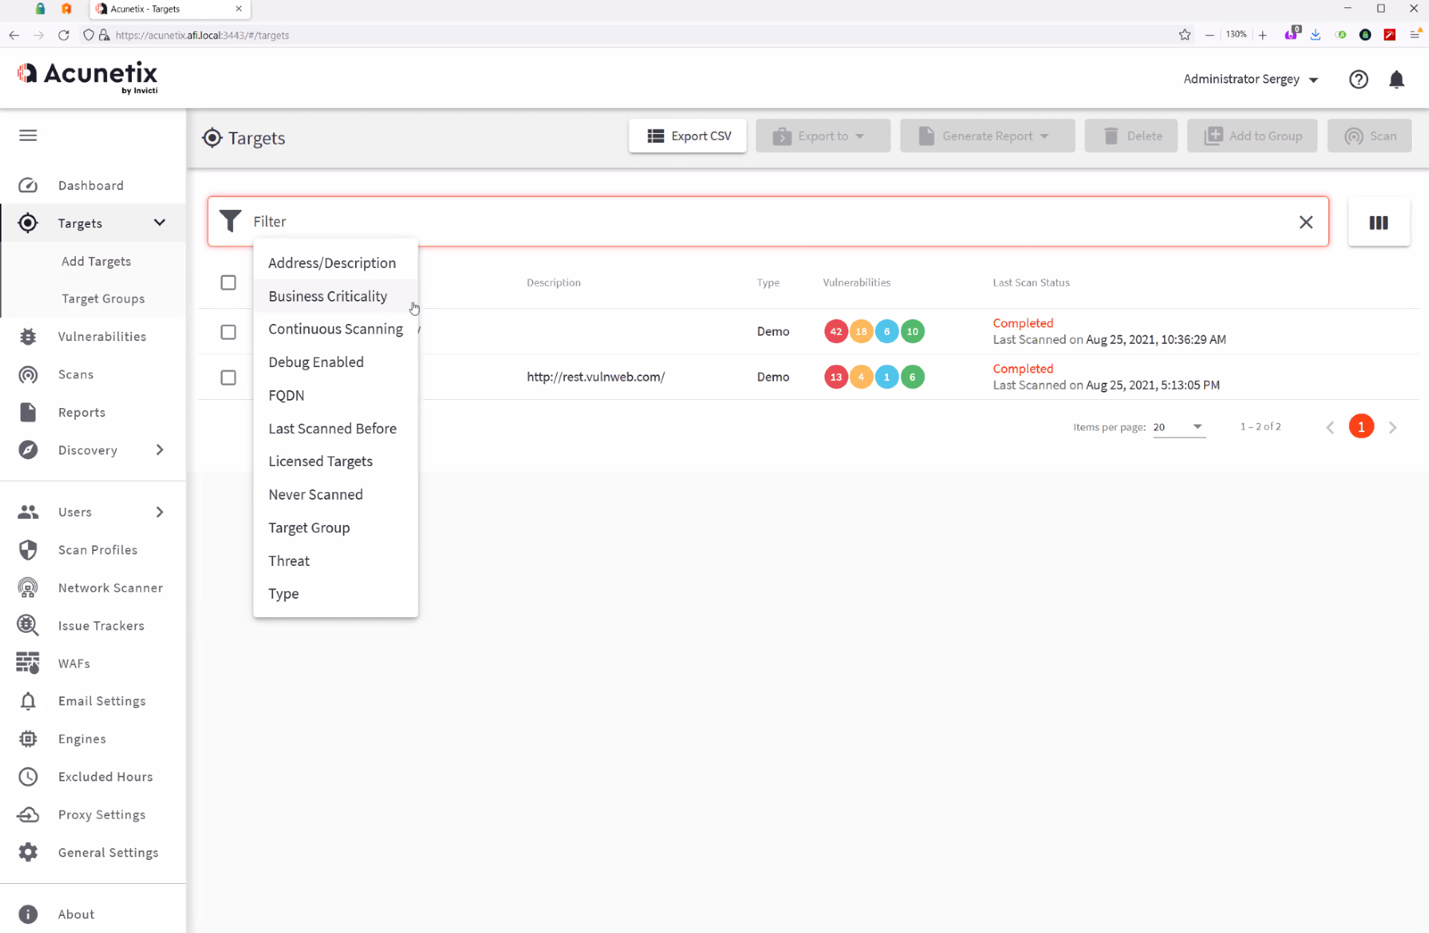Clear the filter with the X icon
The height and width of the screenshot is (933, 1429).
[1305, 222]
